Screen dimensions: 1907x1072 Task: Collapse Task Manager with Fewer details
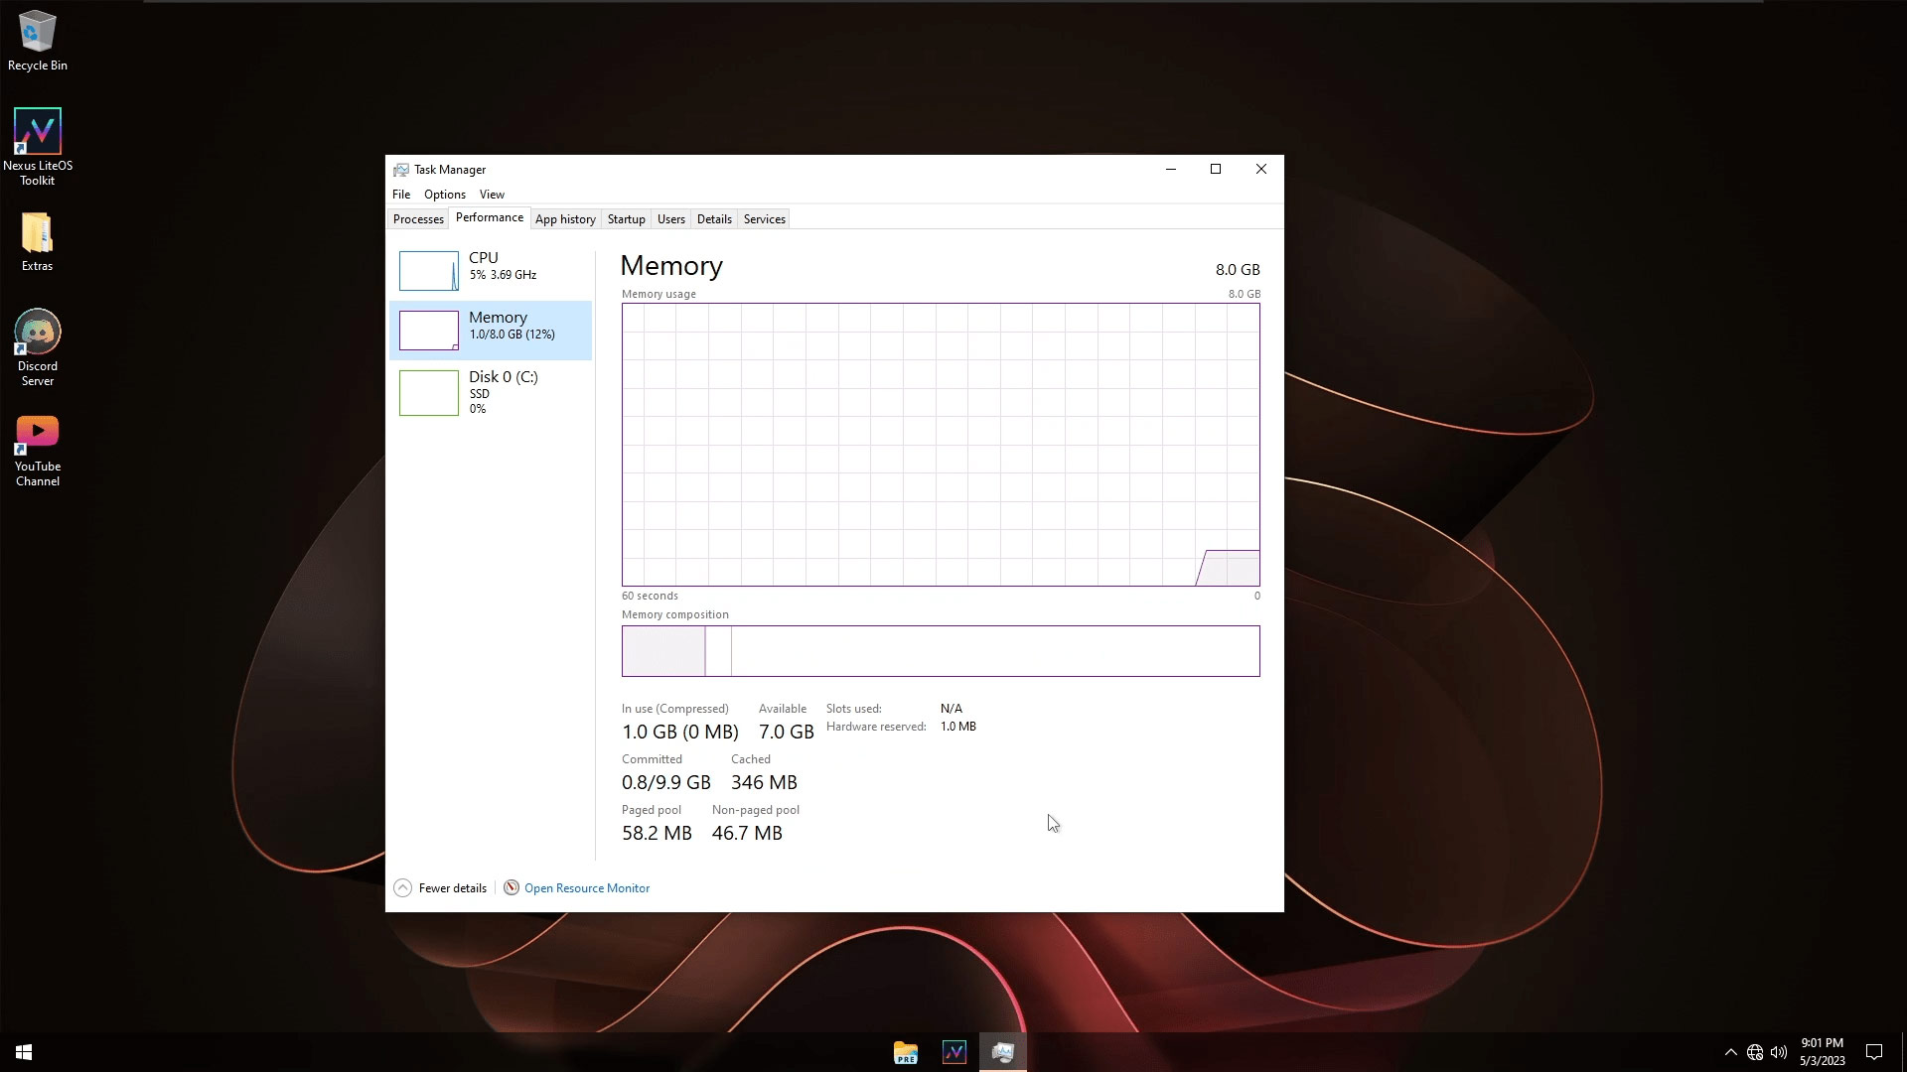(x=440, y=888)
